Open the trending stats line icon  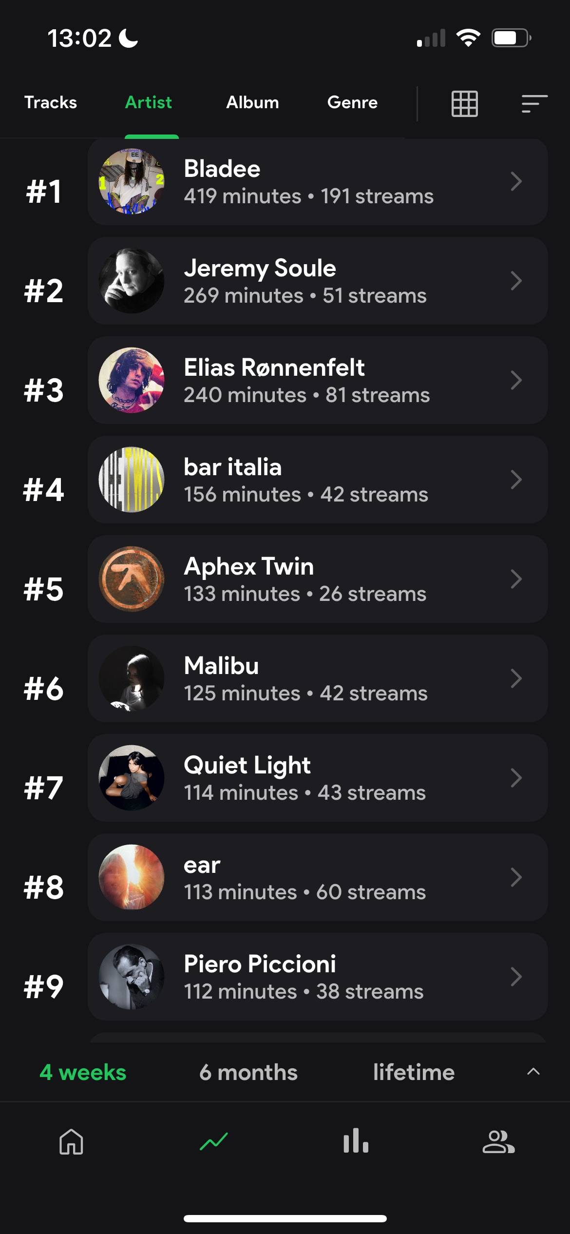tap(214, 1141)
